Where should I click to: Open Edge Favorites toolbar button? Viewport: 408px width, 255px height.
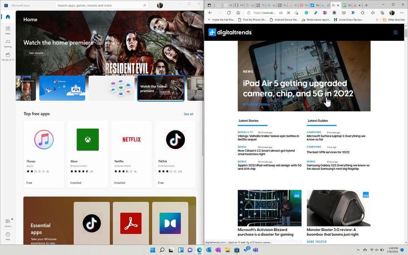373,13
